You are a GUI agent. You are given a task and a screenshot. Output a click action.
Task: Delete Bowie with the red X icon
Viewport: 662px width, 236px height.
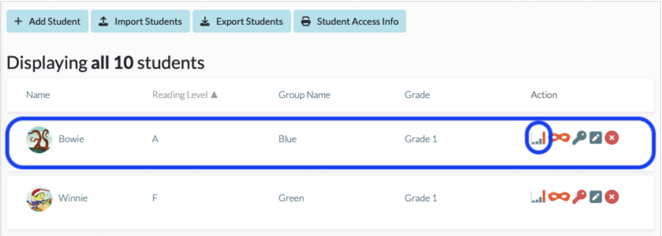[x=612, y=138]
